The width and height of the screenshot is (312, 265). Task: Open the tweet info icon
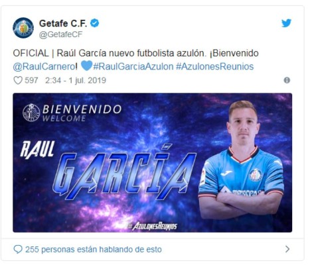(287, 80)
